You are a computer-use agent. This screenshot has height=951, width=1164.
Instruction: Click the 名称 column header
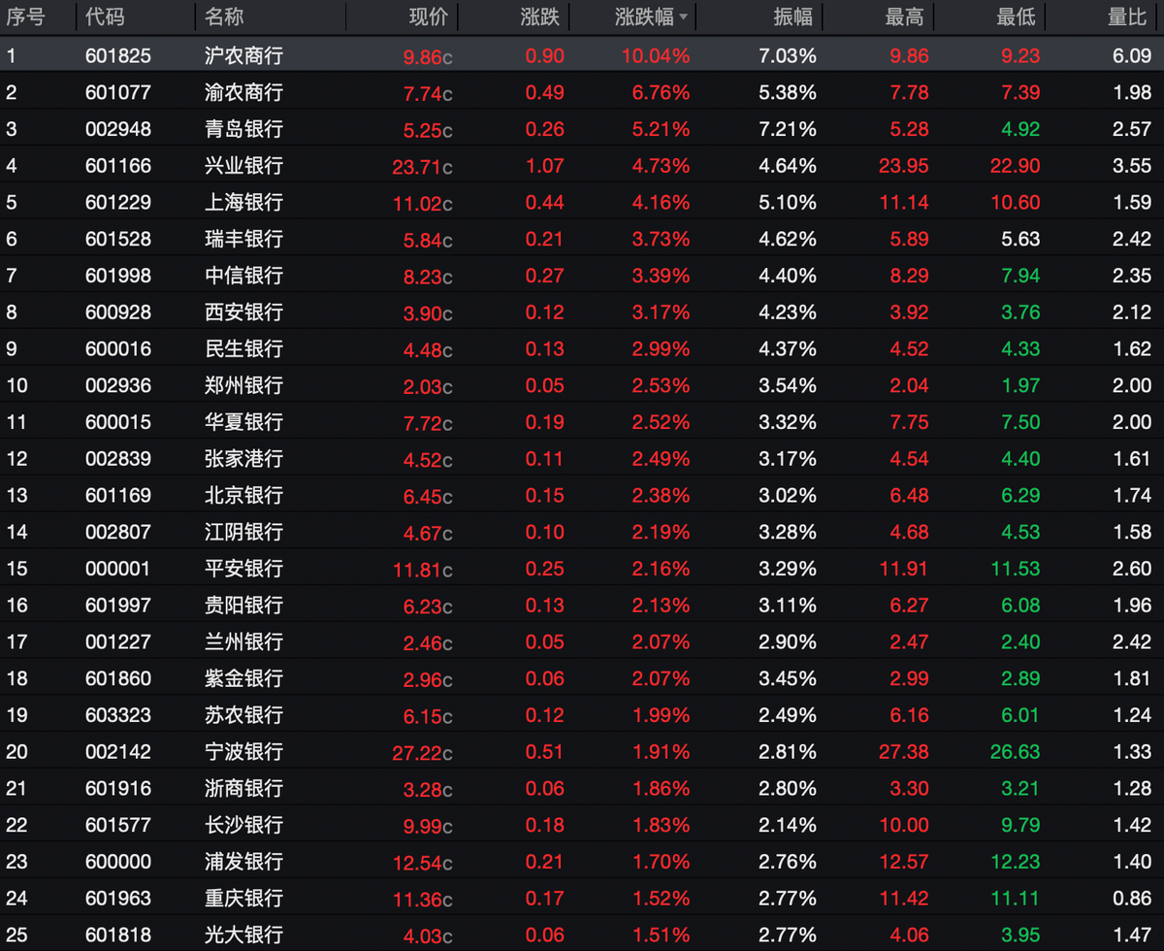click(x=225, y=17)
